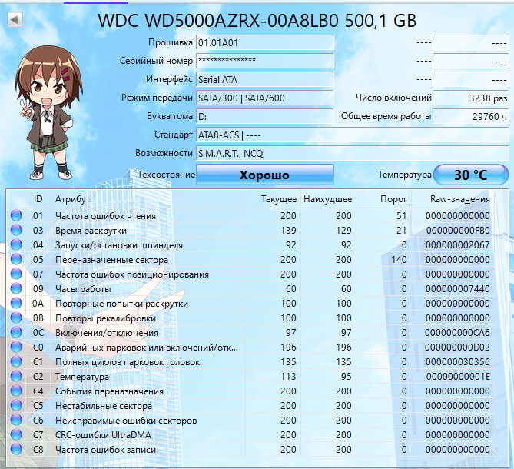Click status orb for attribute C2
Viewport: 514px width, 469px height.
click(16, 376)
